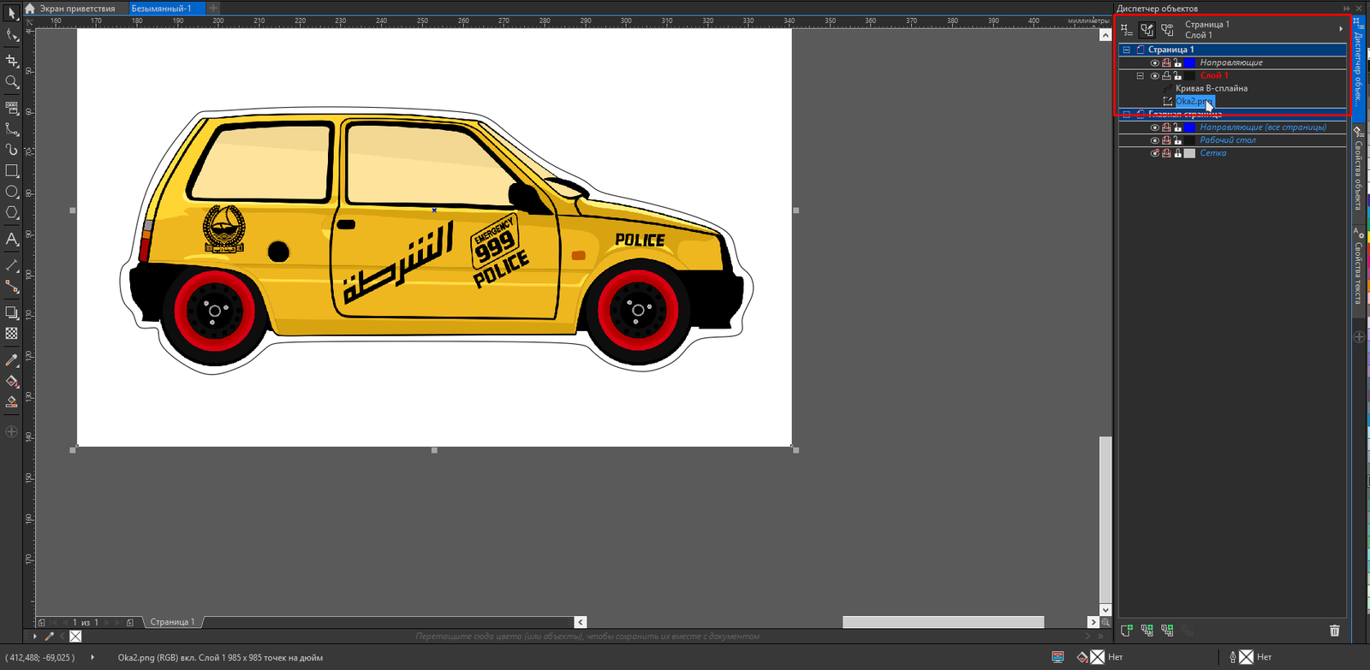
Task: Switch to the Экран приветствия tab
Action: point(77,9)
